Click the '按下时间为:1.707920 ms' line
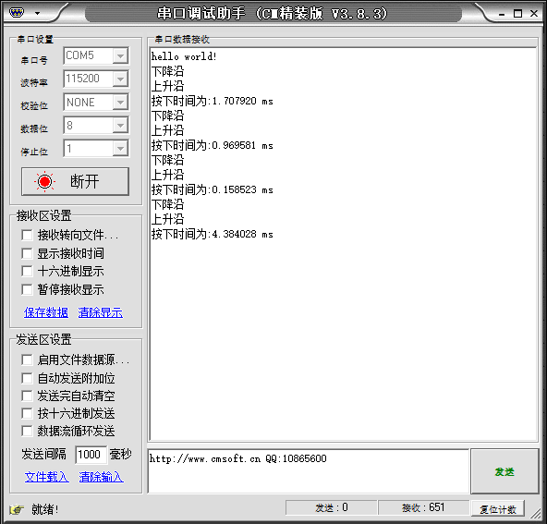Image resolution: width=547 pixels, height=524 pixels. click(213, 101)
